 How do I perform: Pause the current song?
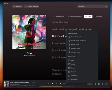(x=56, y=83)
